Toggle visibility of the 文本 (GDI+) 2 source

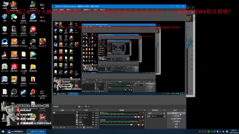click(x=93, y=113)
